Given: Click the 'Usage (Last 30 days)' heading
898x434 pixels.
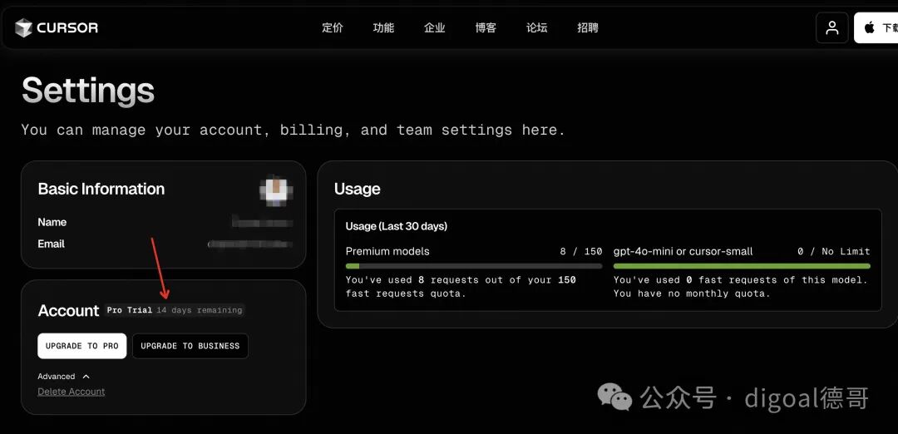Looking at the screenshot, I should coord(397,226).
